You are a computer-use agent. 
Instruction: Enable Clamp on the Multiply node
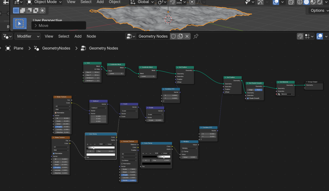[182, 151]
